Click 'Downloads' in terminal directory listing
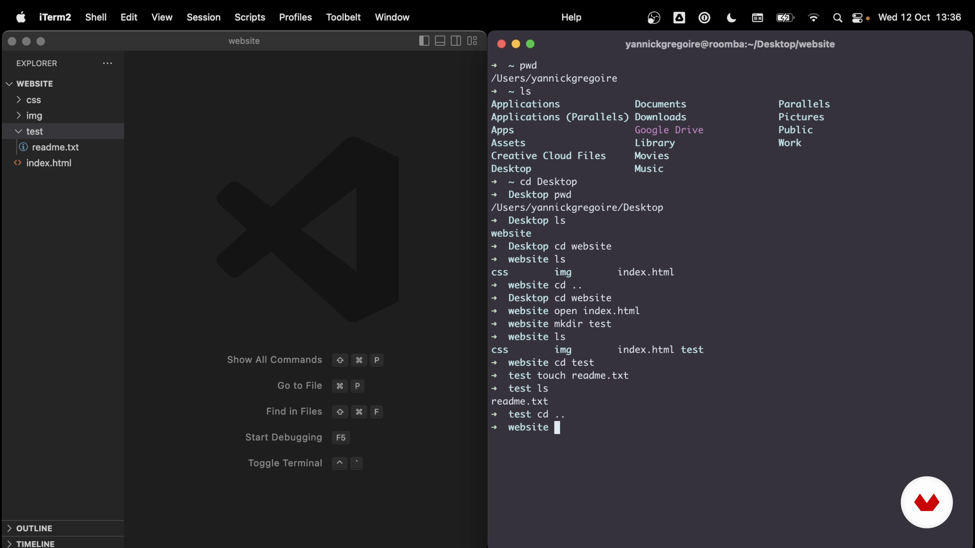Image resolution: width=975 pixels, height=548 pixels. coord(660,117)
